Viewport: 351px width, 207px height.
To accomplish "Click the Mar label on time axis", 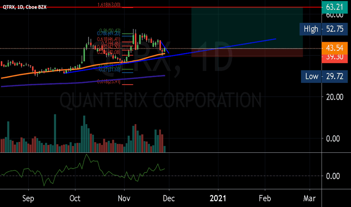I will 309,198.
